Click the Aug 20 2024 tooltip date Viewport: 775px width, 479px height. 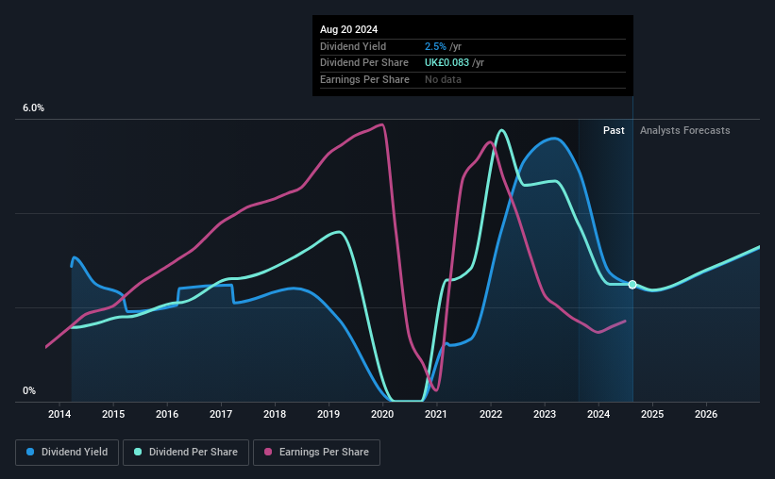pos(349,29)
